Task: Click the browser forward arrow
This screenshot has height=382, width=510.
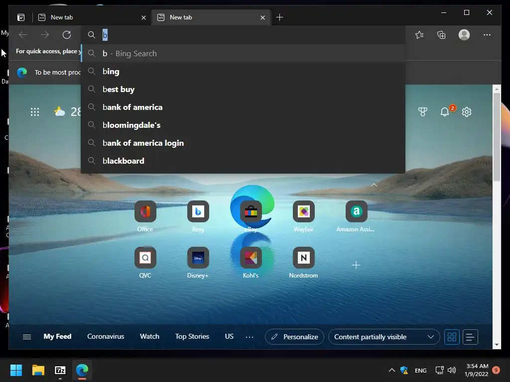Action: pos(45,35)
